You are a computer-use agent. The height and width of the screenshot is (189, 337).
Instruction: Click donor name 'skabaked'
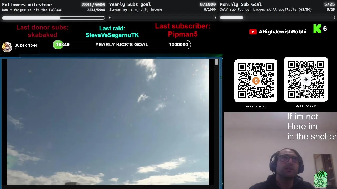(42, 35)
